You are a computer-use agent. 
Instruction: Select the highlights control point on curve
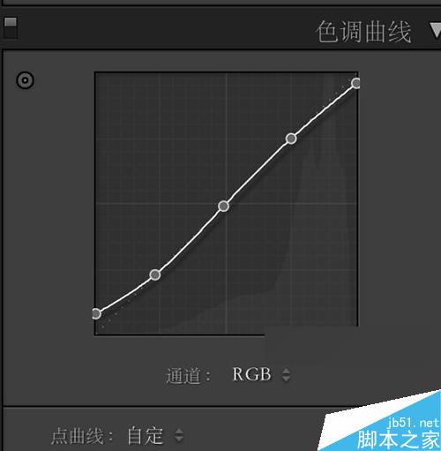(x=291, y=139)
